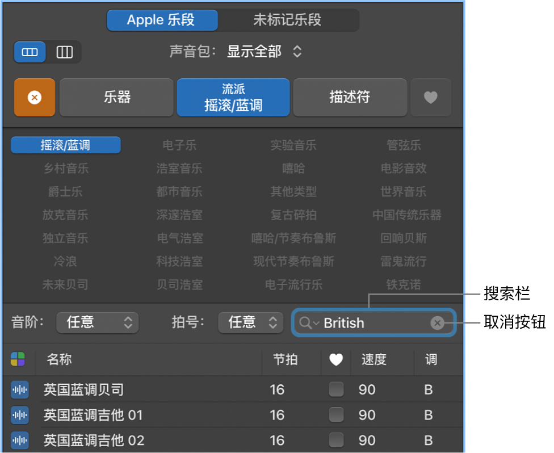Viewport: 554px width, 453px height.
Task: Select the 实验音乐 genre
Action: [293, 145]
